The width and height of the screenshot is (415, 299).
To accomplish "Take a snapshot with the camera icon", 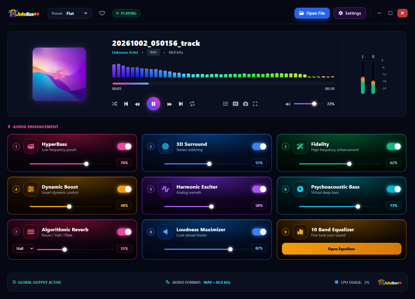I will pyautogui.click(x=246, y=104).
